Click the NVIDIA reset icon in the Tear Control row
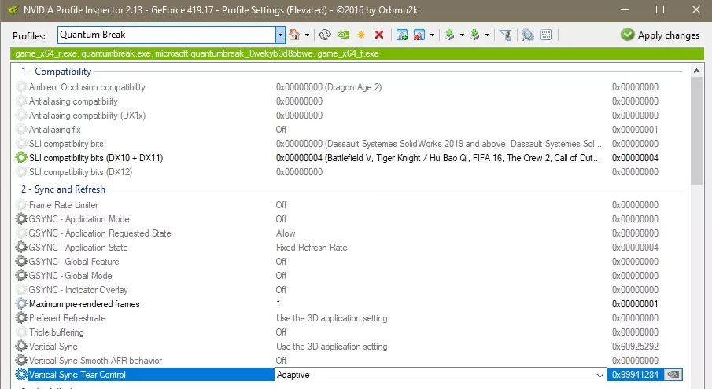Viewport: 712px width, 389px height. click(x=673, y=375)
